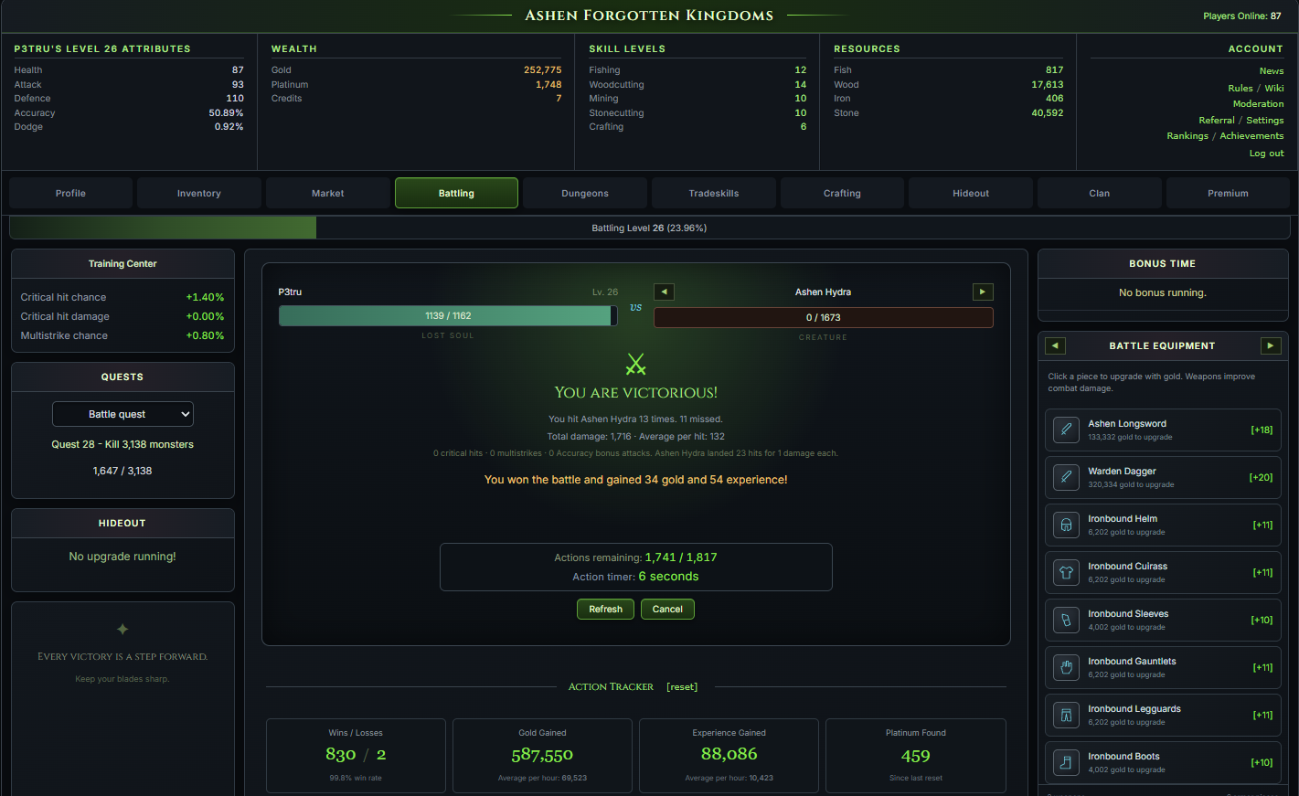This screenshot has height=796, width=1299.
Task: Click the Ironbound Helm icon
Action: pyautogui.click(x=1066, y=525)
